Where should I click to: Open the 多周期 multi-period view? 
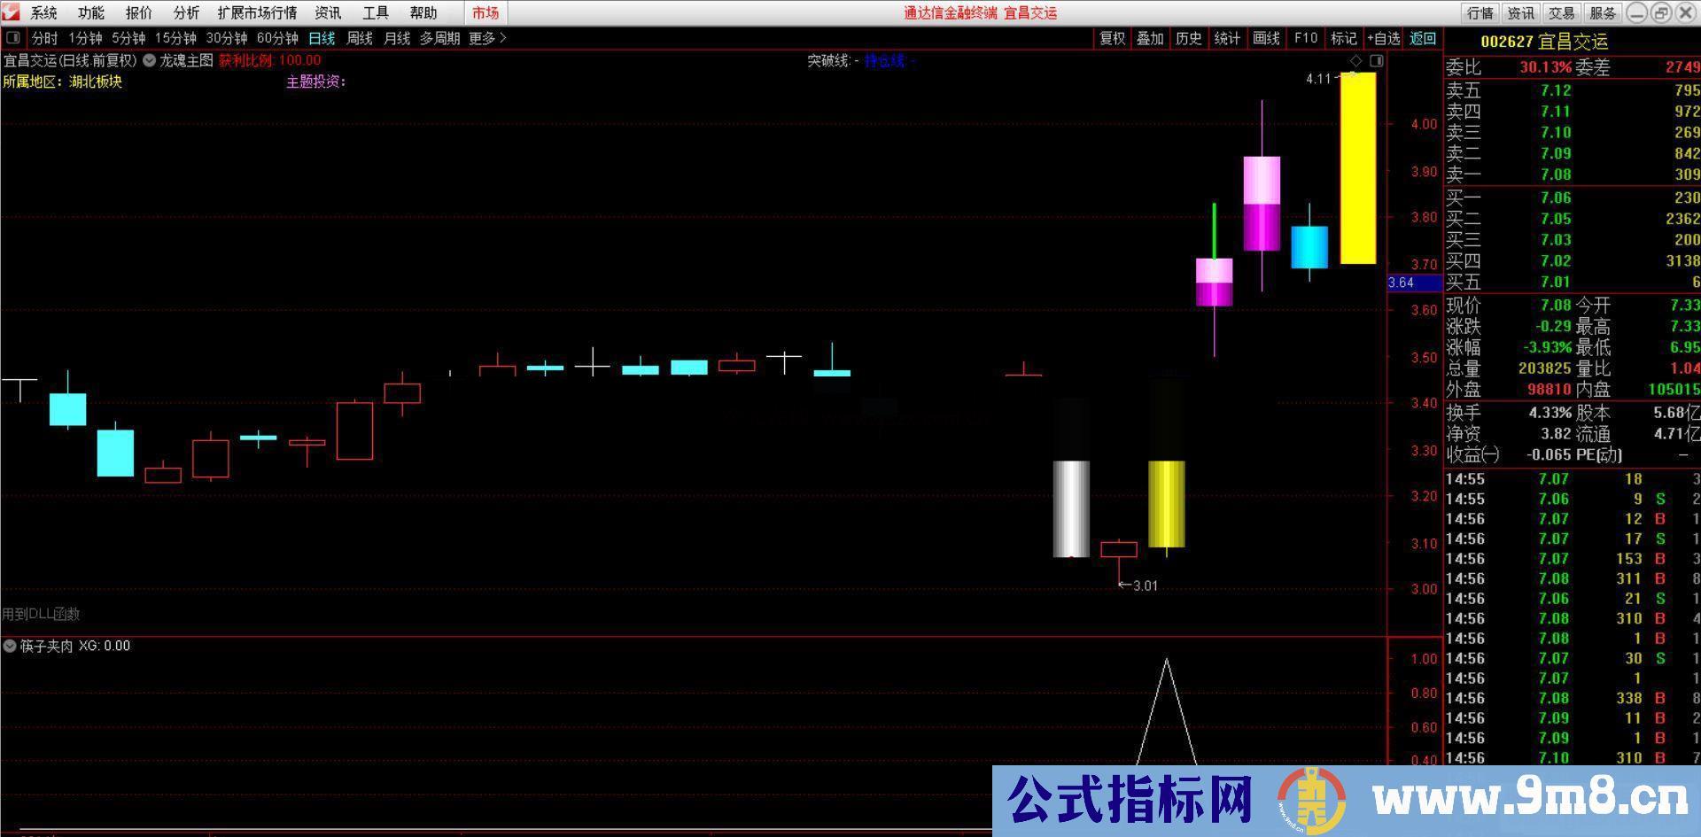point(439,38)
